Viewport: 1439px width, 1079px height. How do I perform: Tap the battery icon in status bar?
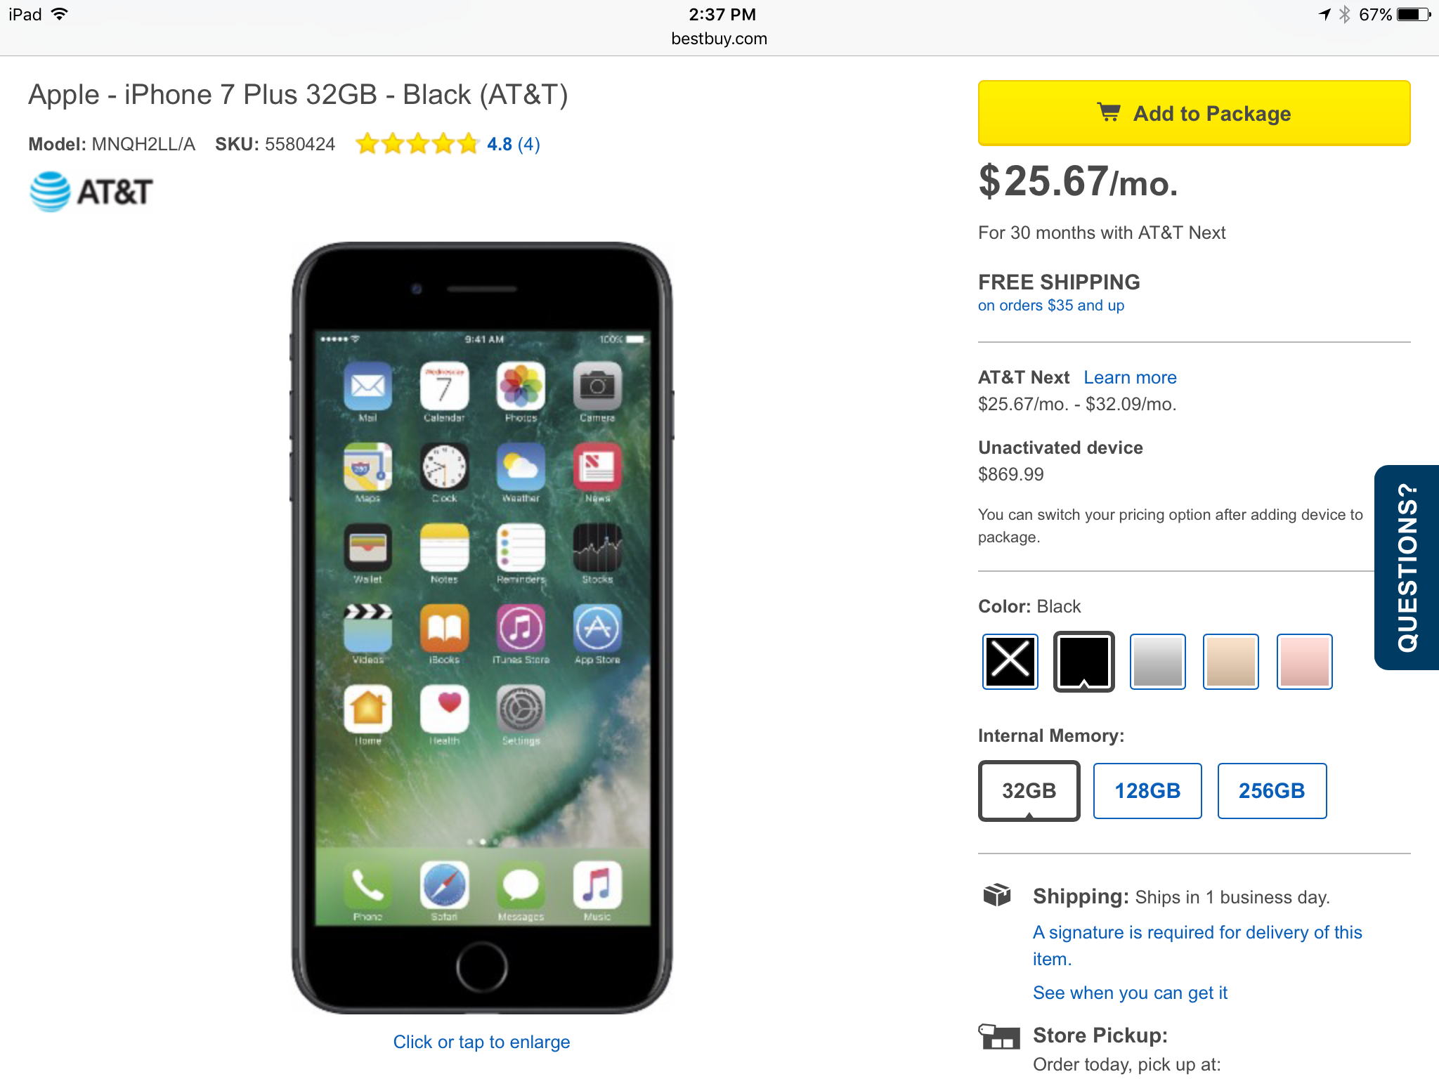(x=1414, y=14)
